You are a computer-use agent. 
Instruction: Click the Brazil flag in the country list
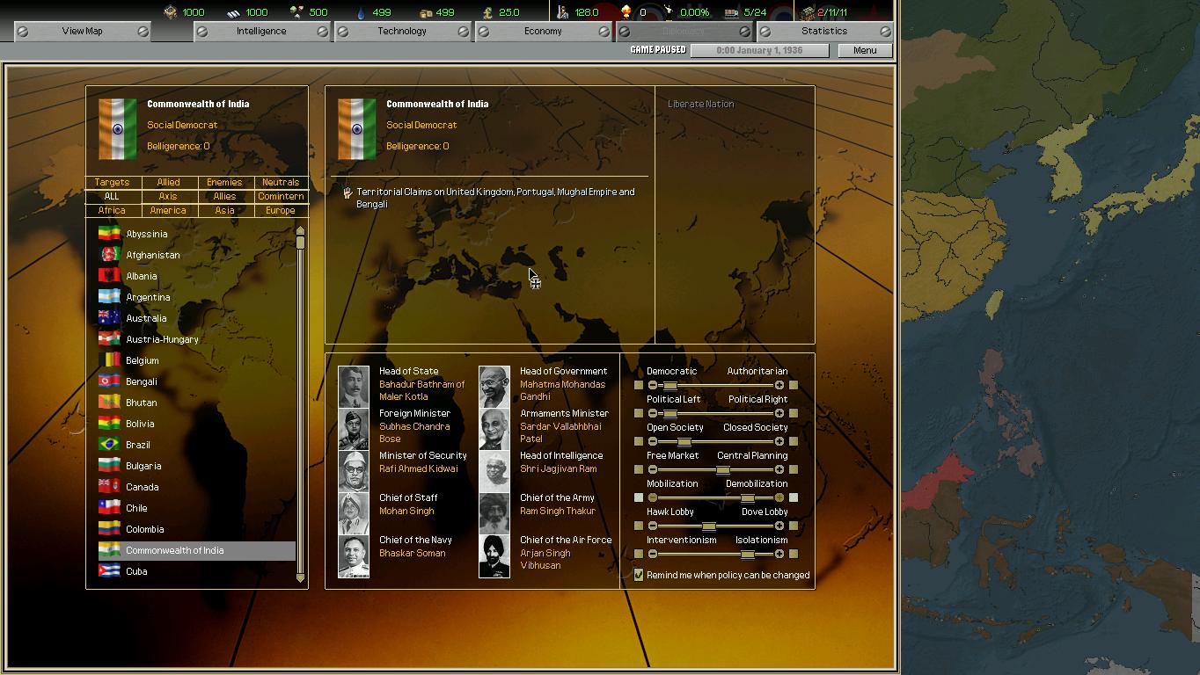point(109,445)
